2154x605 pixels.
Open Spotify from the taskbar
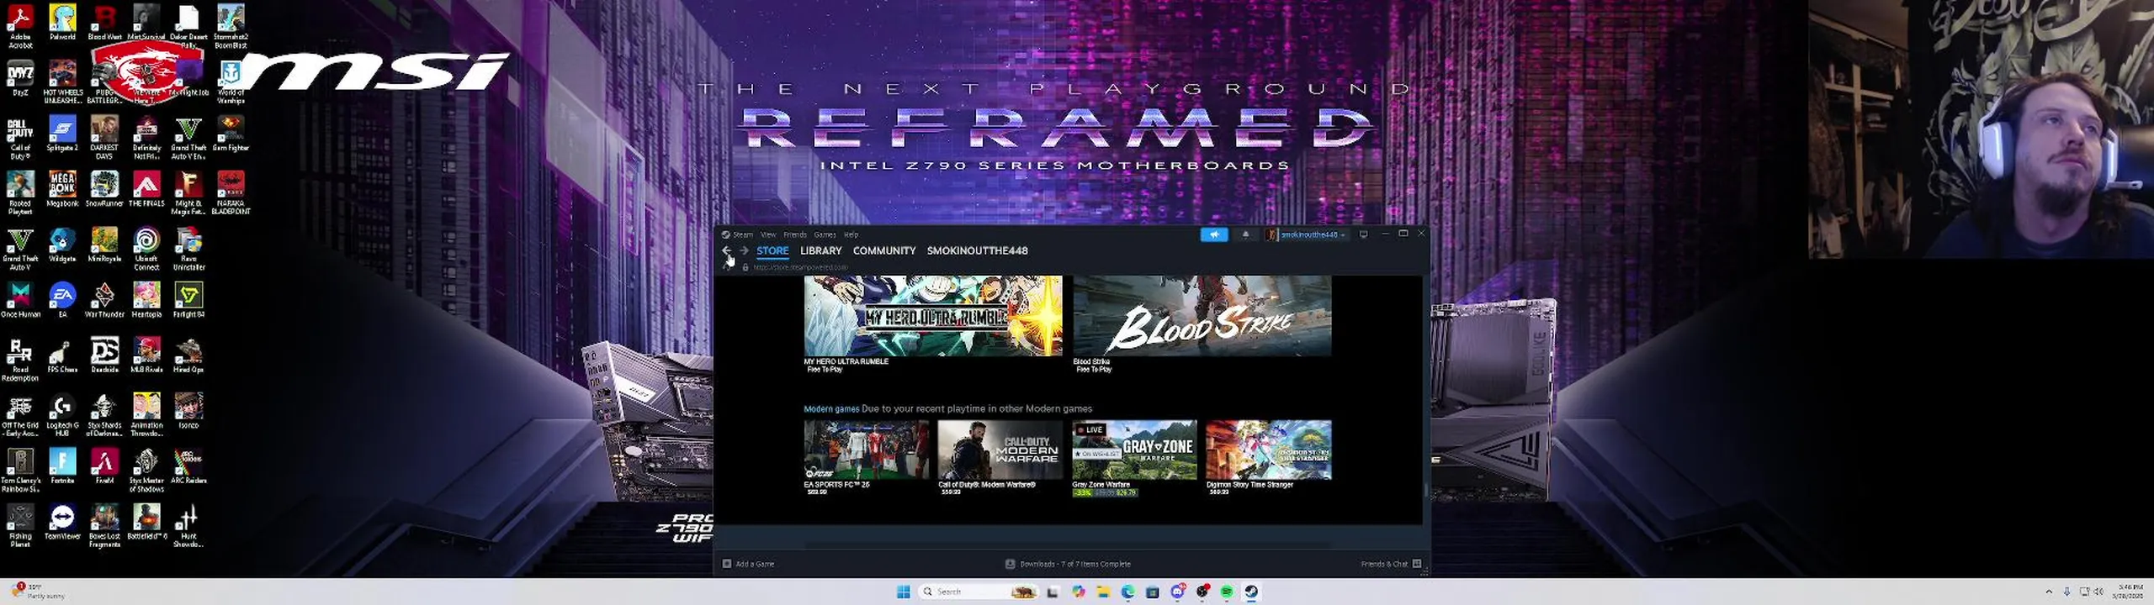tap(1227, 592)
